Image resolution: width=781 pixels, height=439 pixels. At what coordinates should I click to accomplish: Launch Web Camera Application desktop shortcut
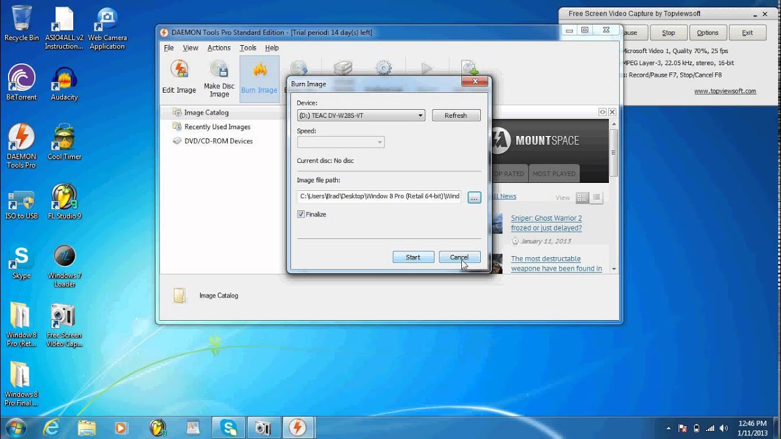pos(107,28)
